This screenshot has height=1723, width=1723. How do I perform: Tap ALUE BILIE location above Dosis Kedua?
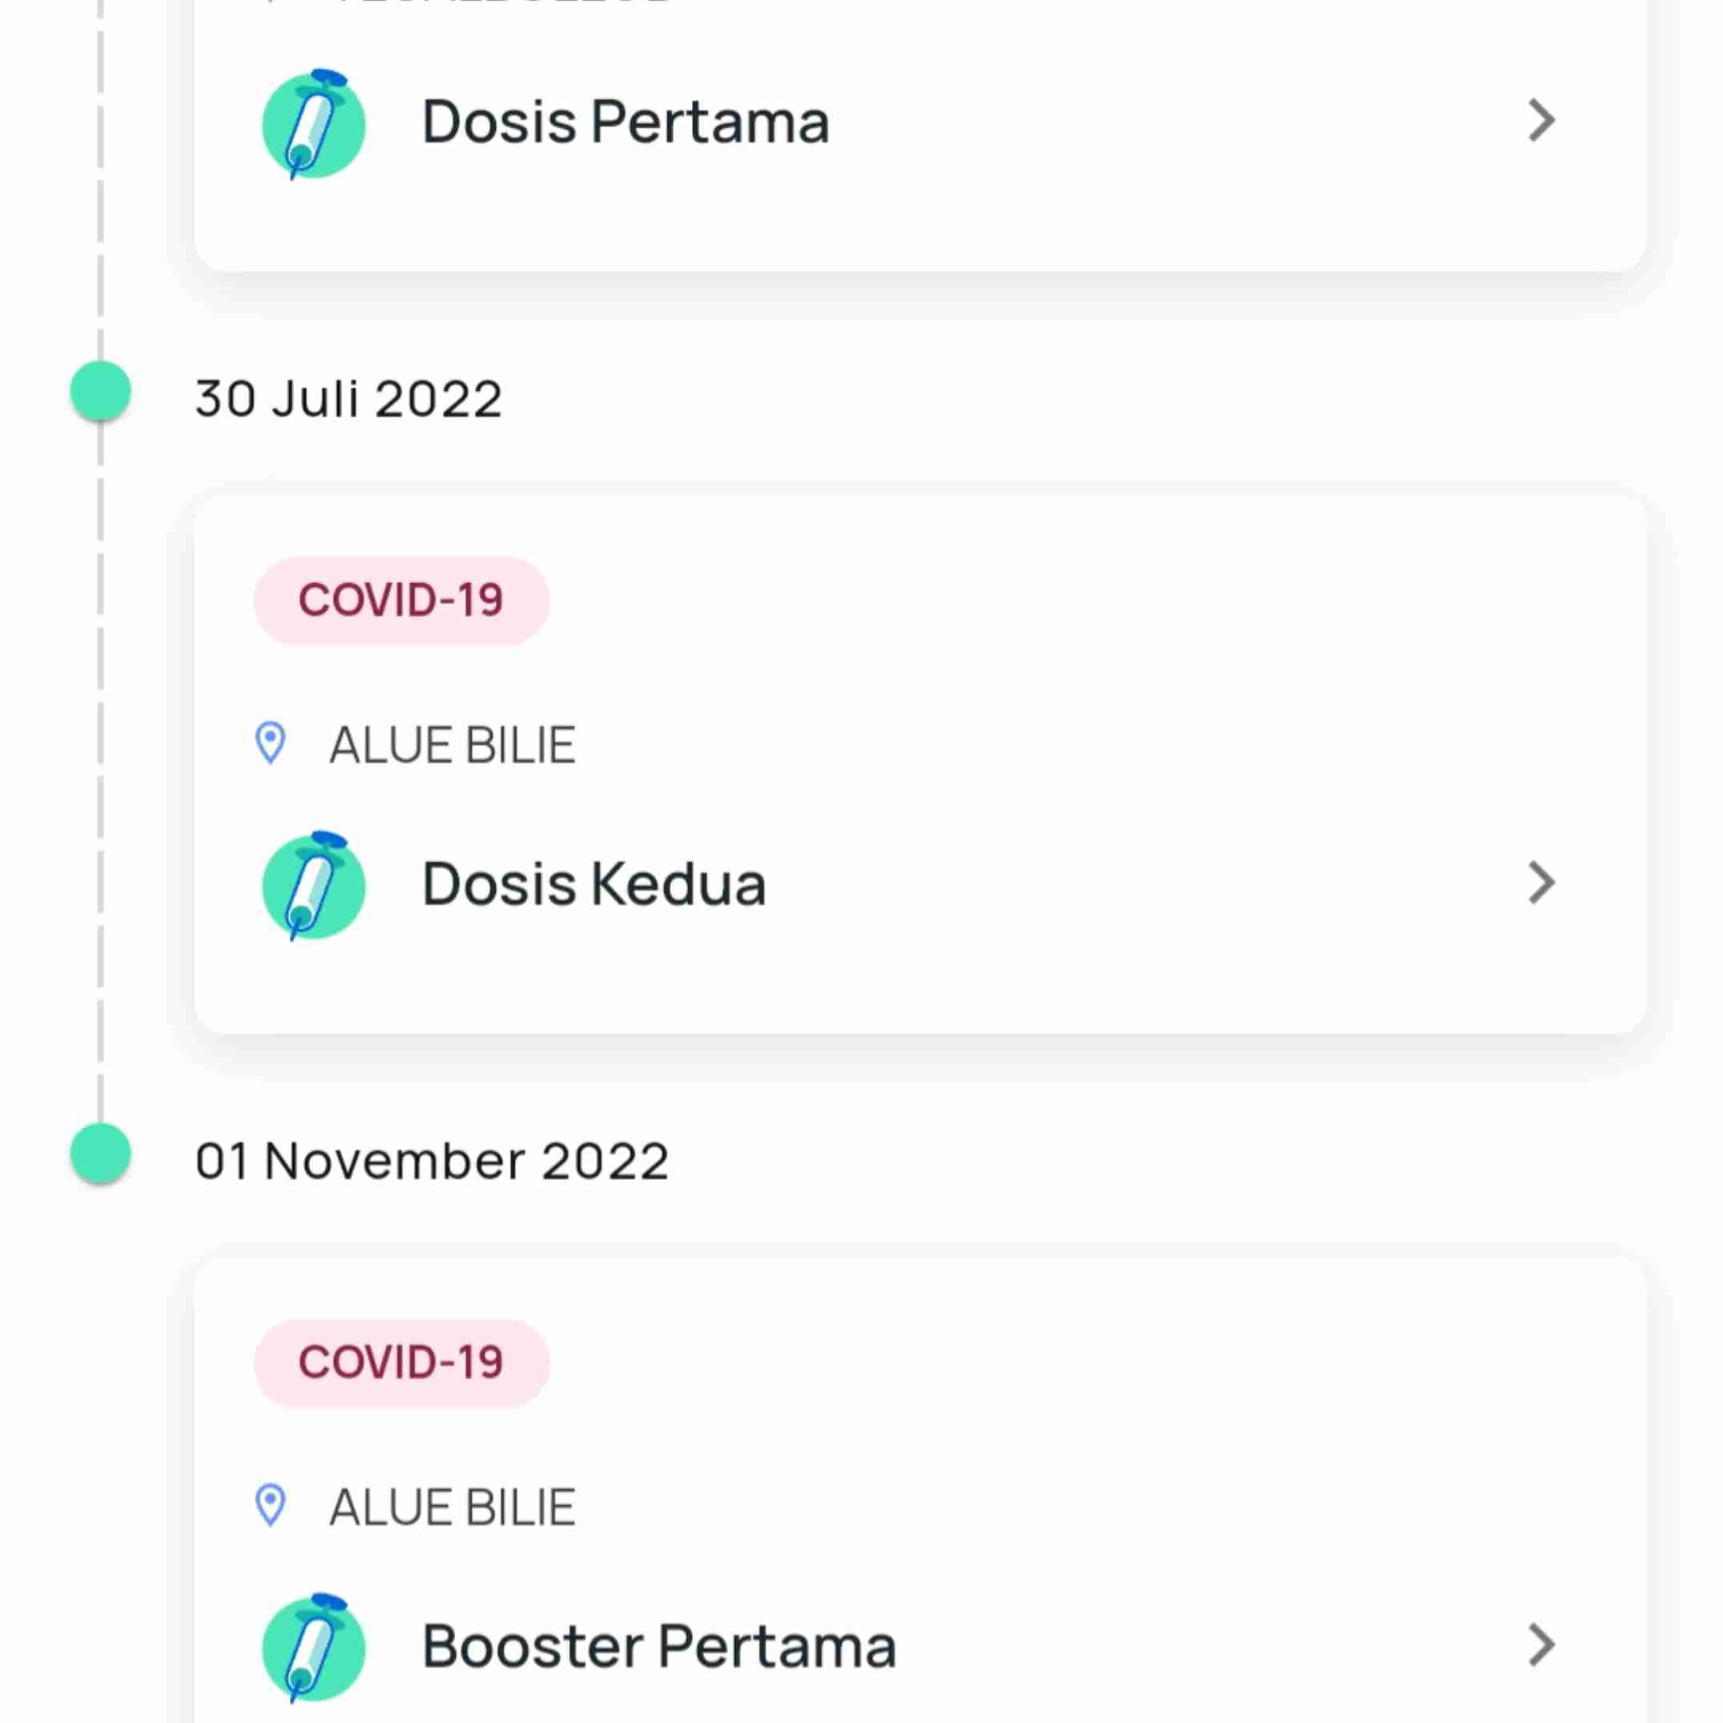452,745
